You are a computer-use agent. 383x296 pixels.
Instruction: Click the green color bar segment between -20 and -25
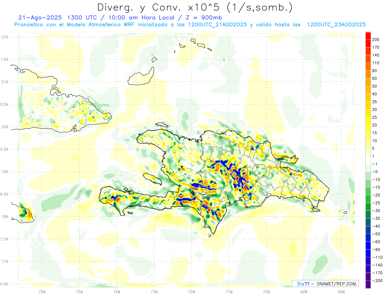tap(368, 199)
